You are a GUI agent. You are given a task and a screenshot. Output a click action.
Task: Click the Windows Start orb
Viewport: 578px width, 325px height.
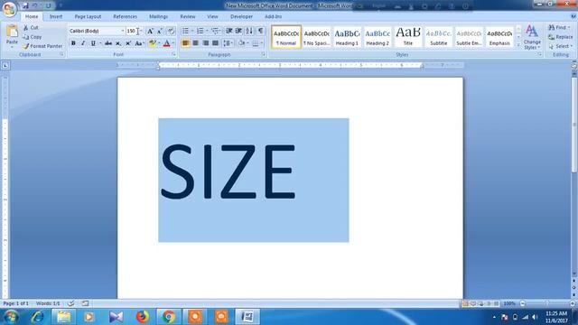pos(11,317)
